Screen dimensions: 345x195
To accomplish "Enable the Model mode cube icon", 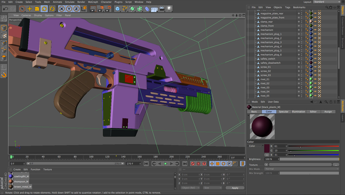I will coord(4,28).
